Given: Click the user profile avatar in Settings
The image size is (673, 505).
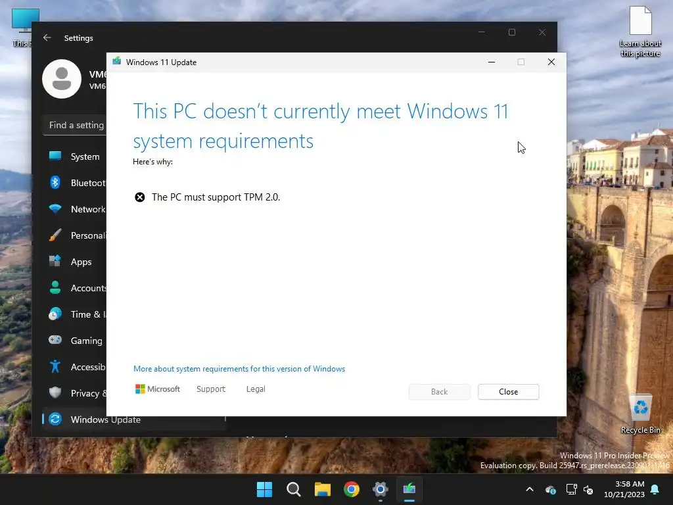Looking at the screenshot, I should (62, 79).
